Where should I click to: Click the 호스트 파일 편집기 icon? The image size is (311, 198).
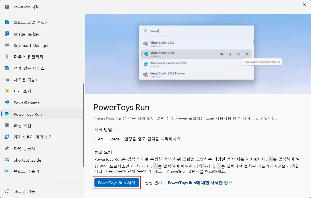[7, 22]
